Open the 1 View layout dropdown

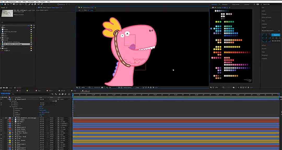138,87
